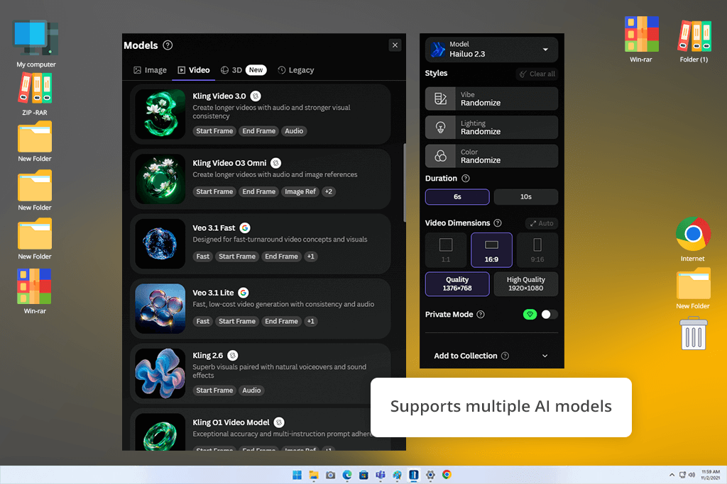The width and height of the screenshot is (727, 484).
Task: Pick the Veo 3.1 Fast model thumbnail
Action: (x=160, y=244)
